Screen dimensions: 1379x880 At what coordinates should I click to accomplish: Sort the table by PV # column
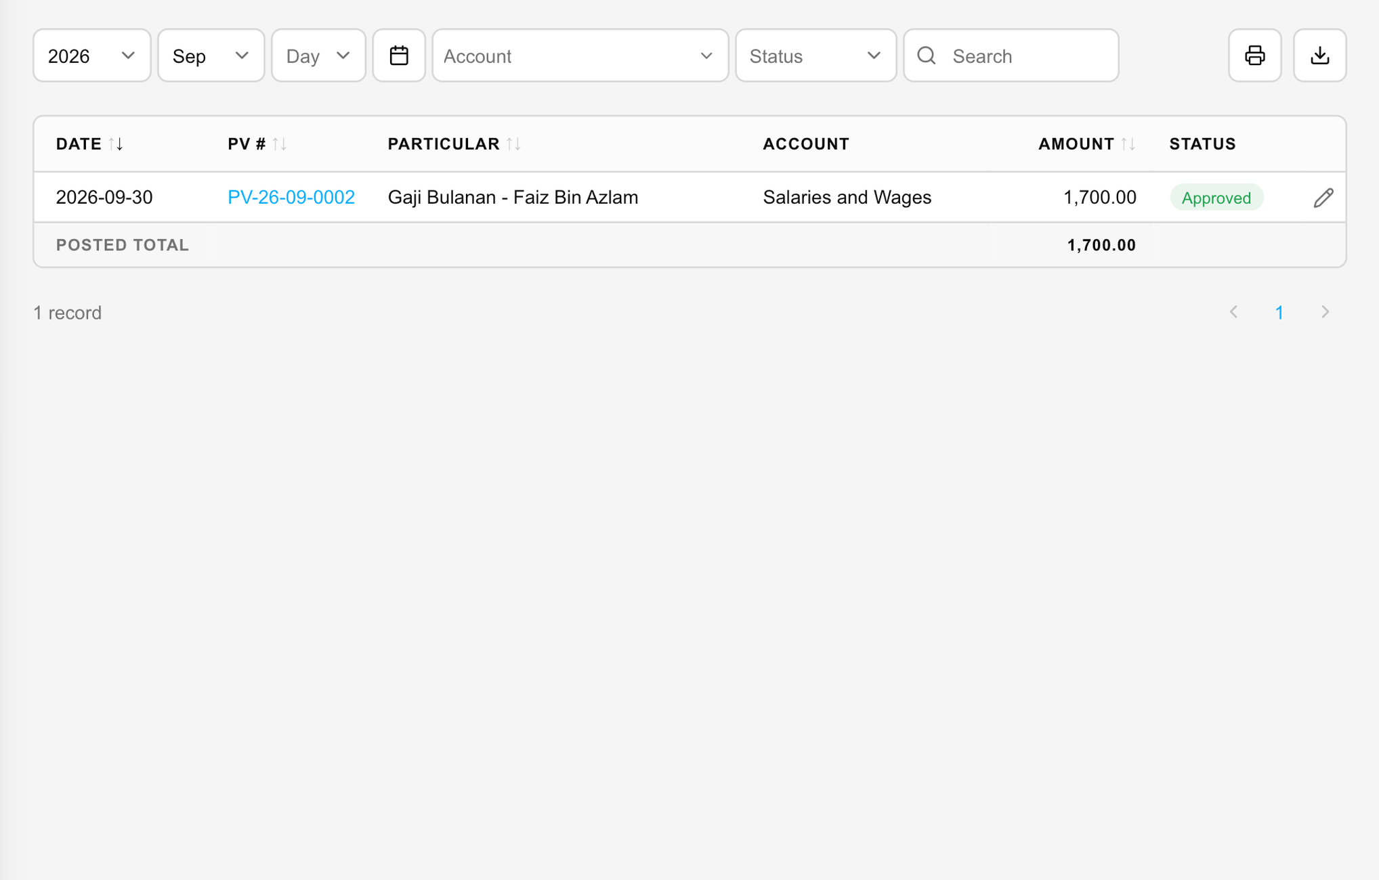click(257, 144)
